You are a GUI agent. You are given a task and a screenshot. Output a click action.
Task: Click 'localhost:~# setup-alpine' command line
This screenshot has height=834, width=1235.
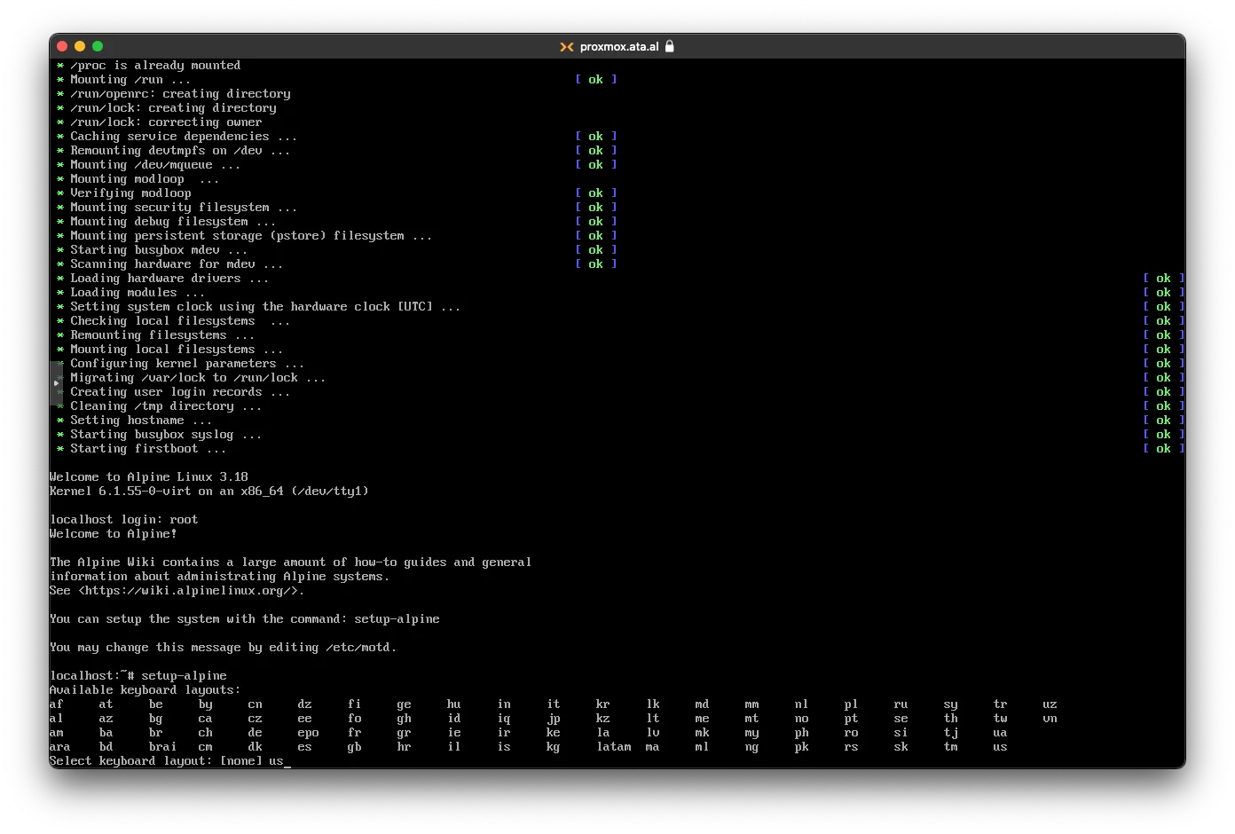tap(138, 676)
